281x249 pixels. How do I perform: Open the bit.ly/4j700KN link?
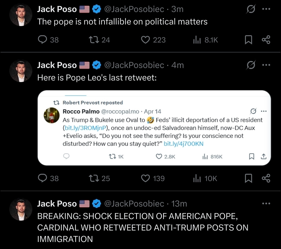(183, 144)
